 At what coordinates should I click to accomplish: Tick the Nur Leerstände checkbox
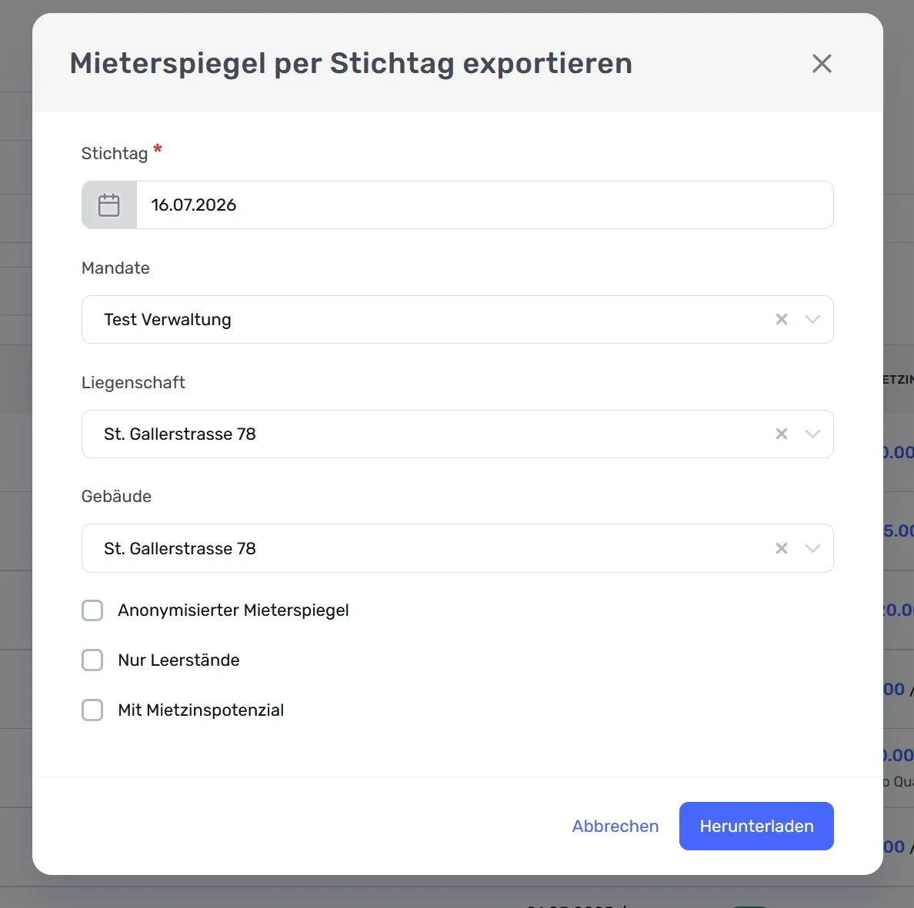[x=92, y=660]
